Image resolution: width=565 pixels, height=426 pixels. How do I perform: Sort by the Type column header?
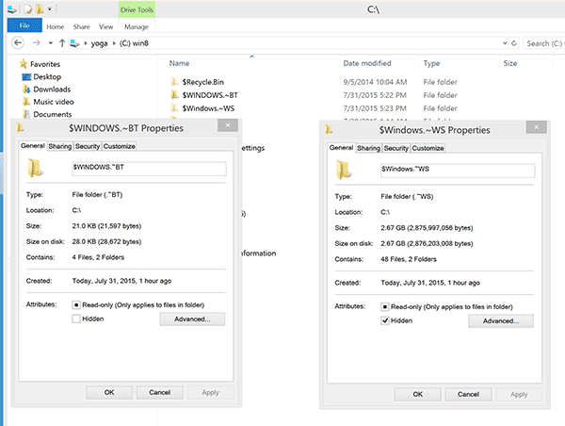pos(431,63)
